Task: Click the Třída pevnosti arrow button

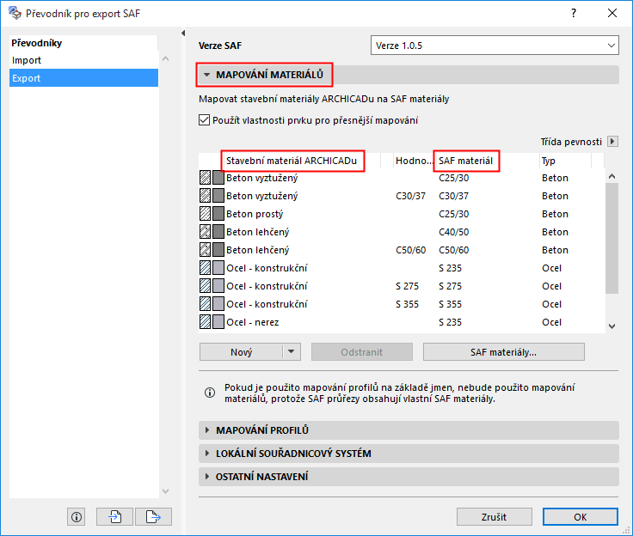Action: tap(613, 142)
